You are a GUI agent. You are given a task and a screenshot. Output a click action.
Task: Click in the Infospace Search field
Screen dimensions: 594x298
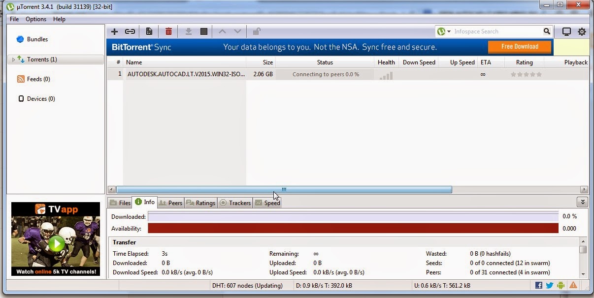pyautogui.click(x=497, y=31)
